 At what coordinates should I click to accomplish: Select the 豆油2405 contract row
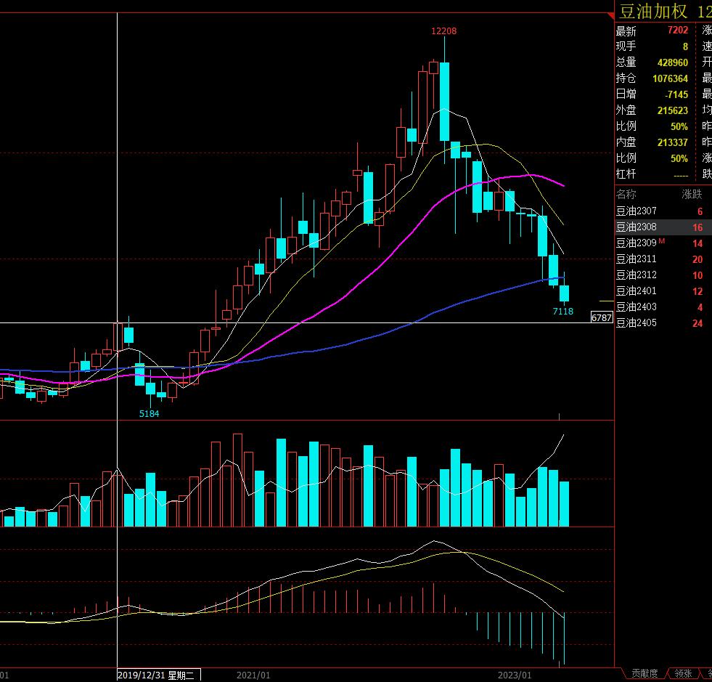(x=637, y=323)
